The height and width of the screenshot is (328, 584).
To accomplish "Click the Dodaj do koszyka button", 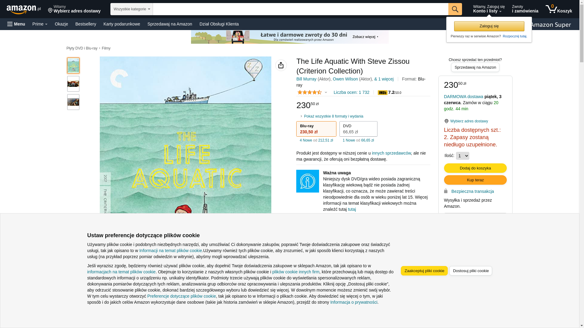I will pos(475,168).
